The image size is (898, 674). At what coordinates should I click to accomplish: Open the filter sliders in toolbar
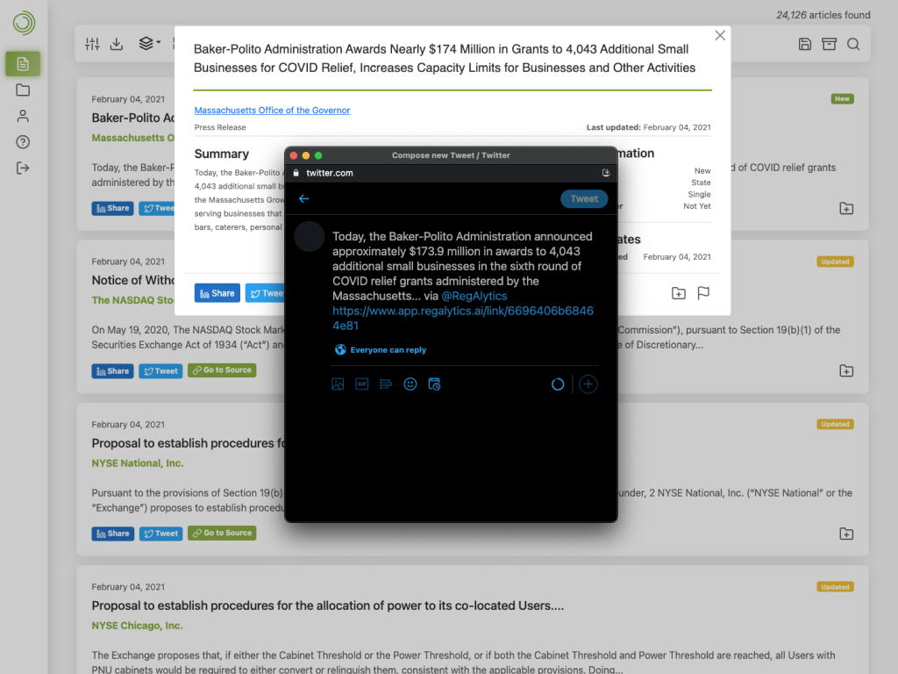point(92,44)
